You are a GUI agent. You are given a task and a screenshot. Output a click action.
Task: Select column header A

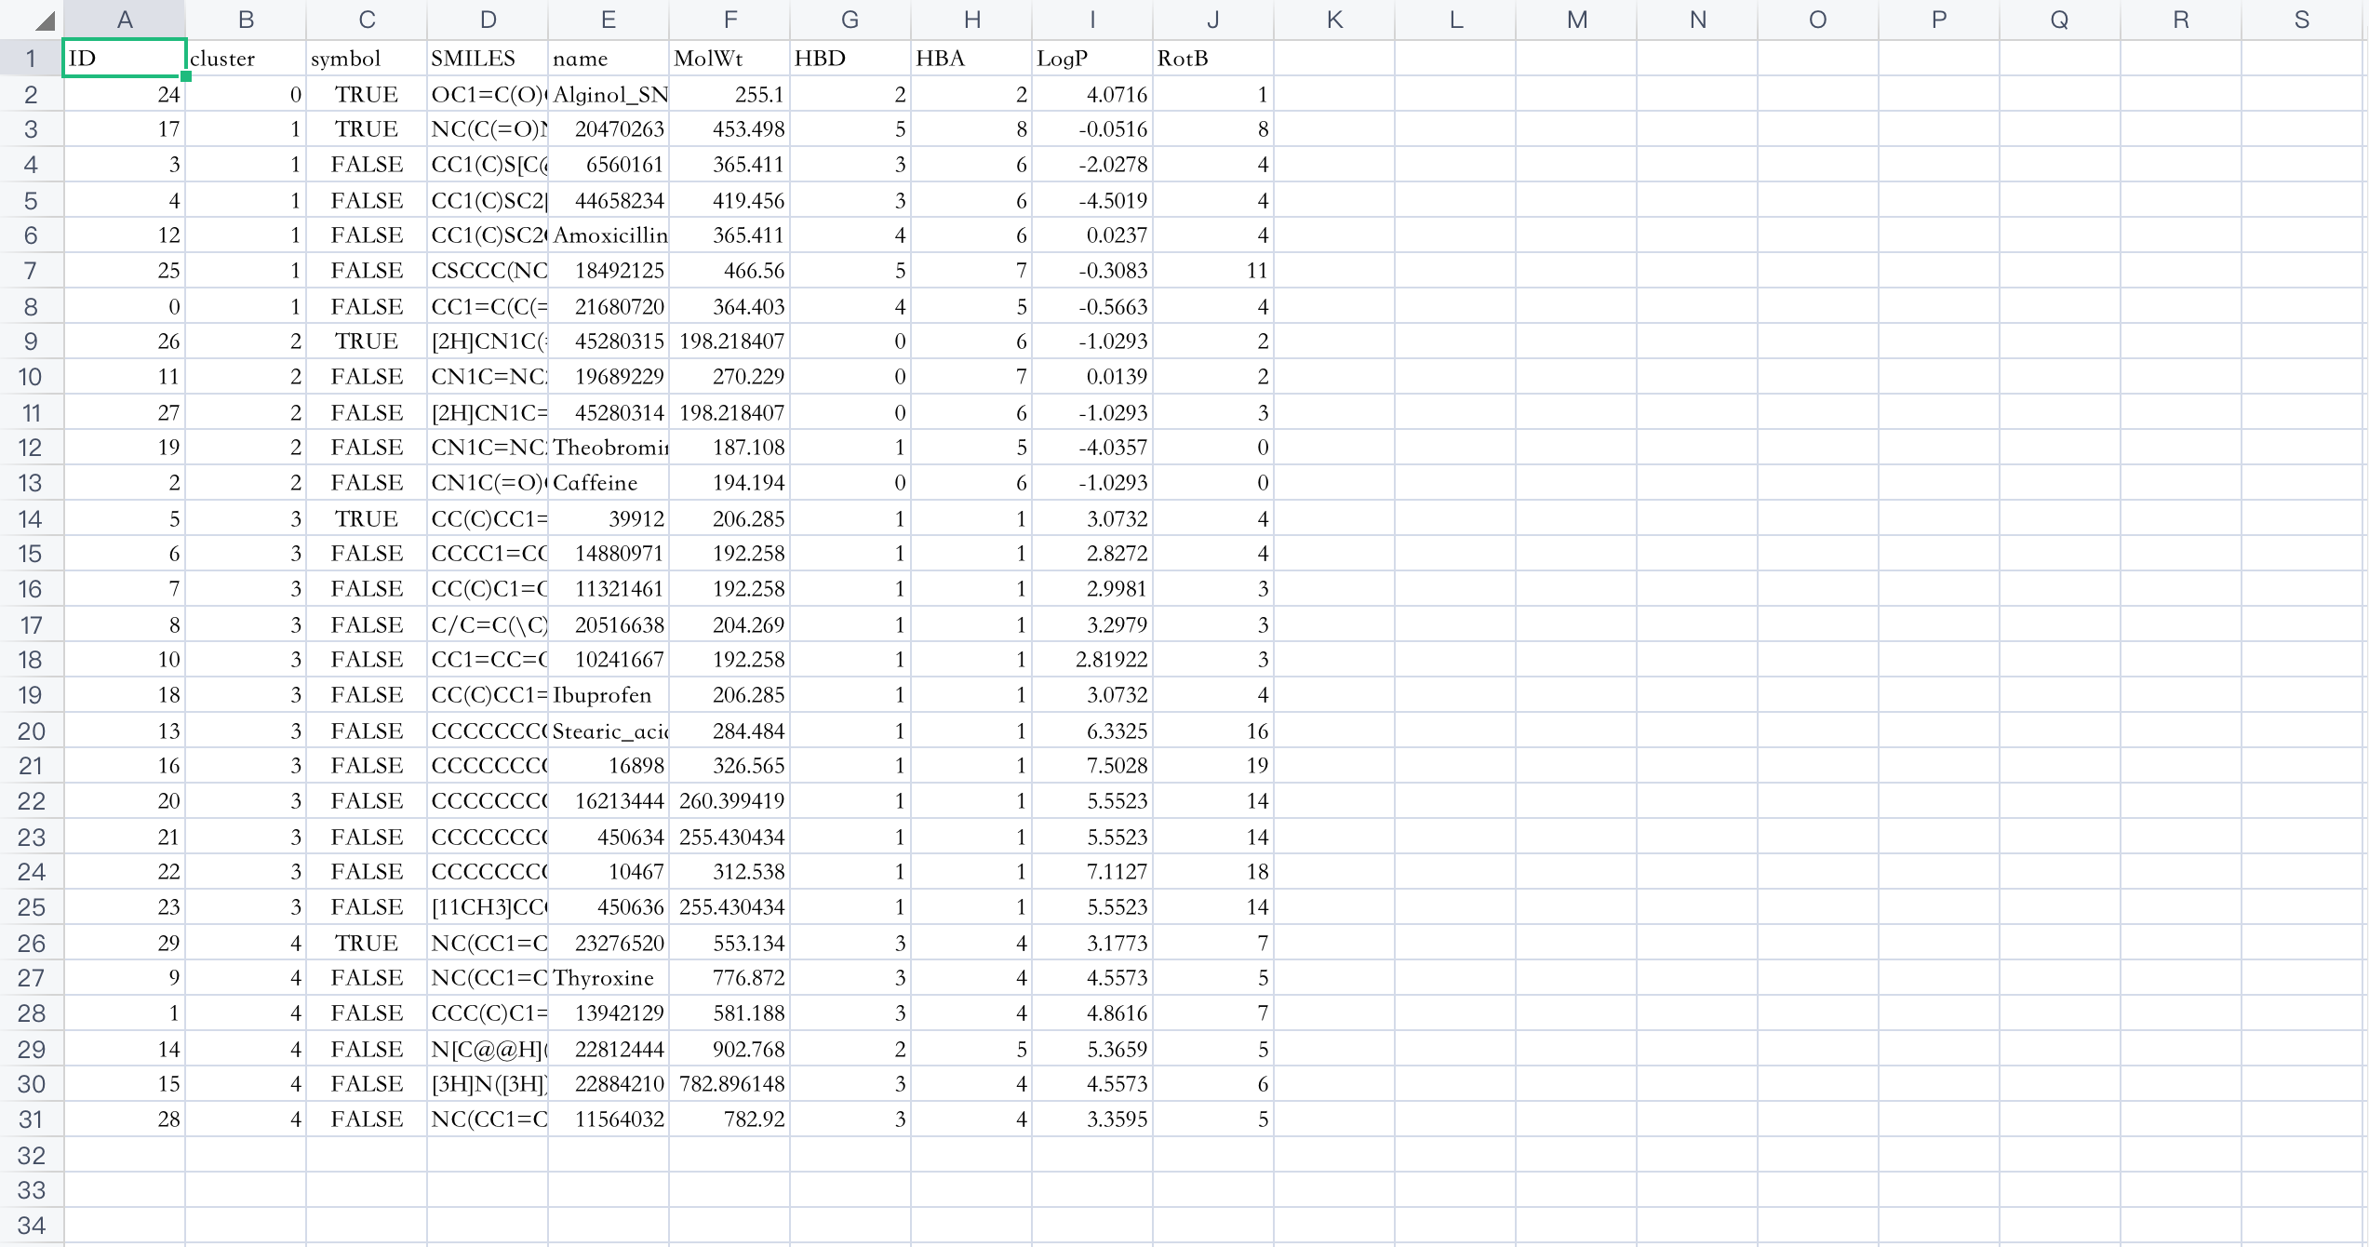[x=124, y=19]
